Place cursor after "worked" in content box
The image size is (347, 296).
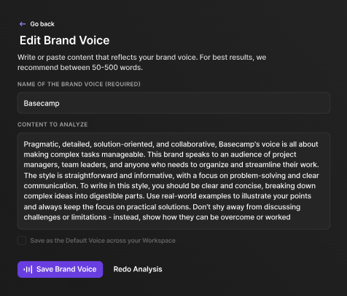tap(291, 217)
